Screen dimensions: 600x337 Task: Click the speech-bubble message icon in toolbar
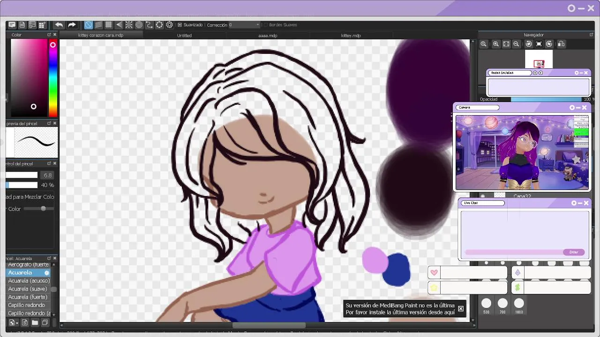coord(12,25)
